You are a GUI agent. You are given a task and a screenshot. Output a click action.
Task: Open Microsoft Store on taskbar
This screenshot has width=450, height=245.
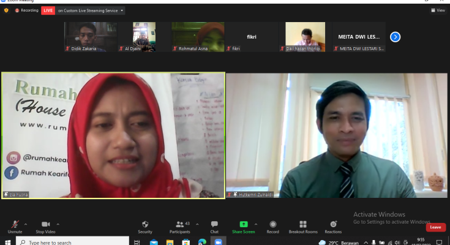(x=186, y=242)
